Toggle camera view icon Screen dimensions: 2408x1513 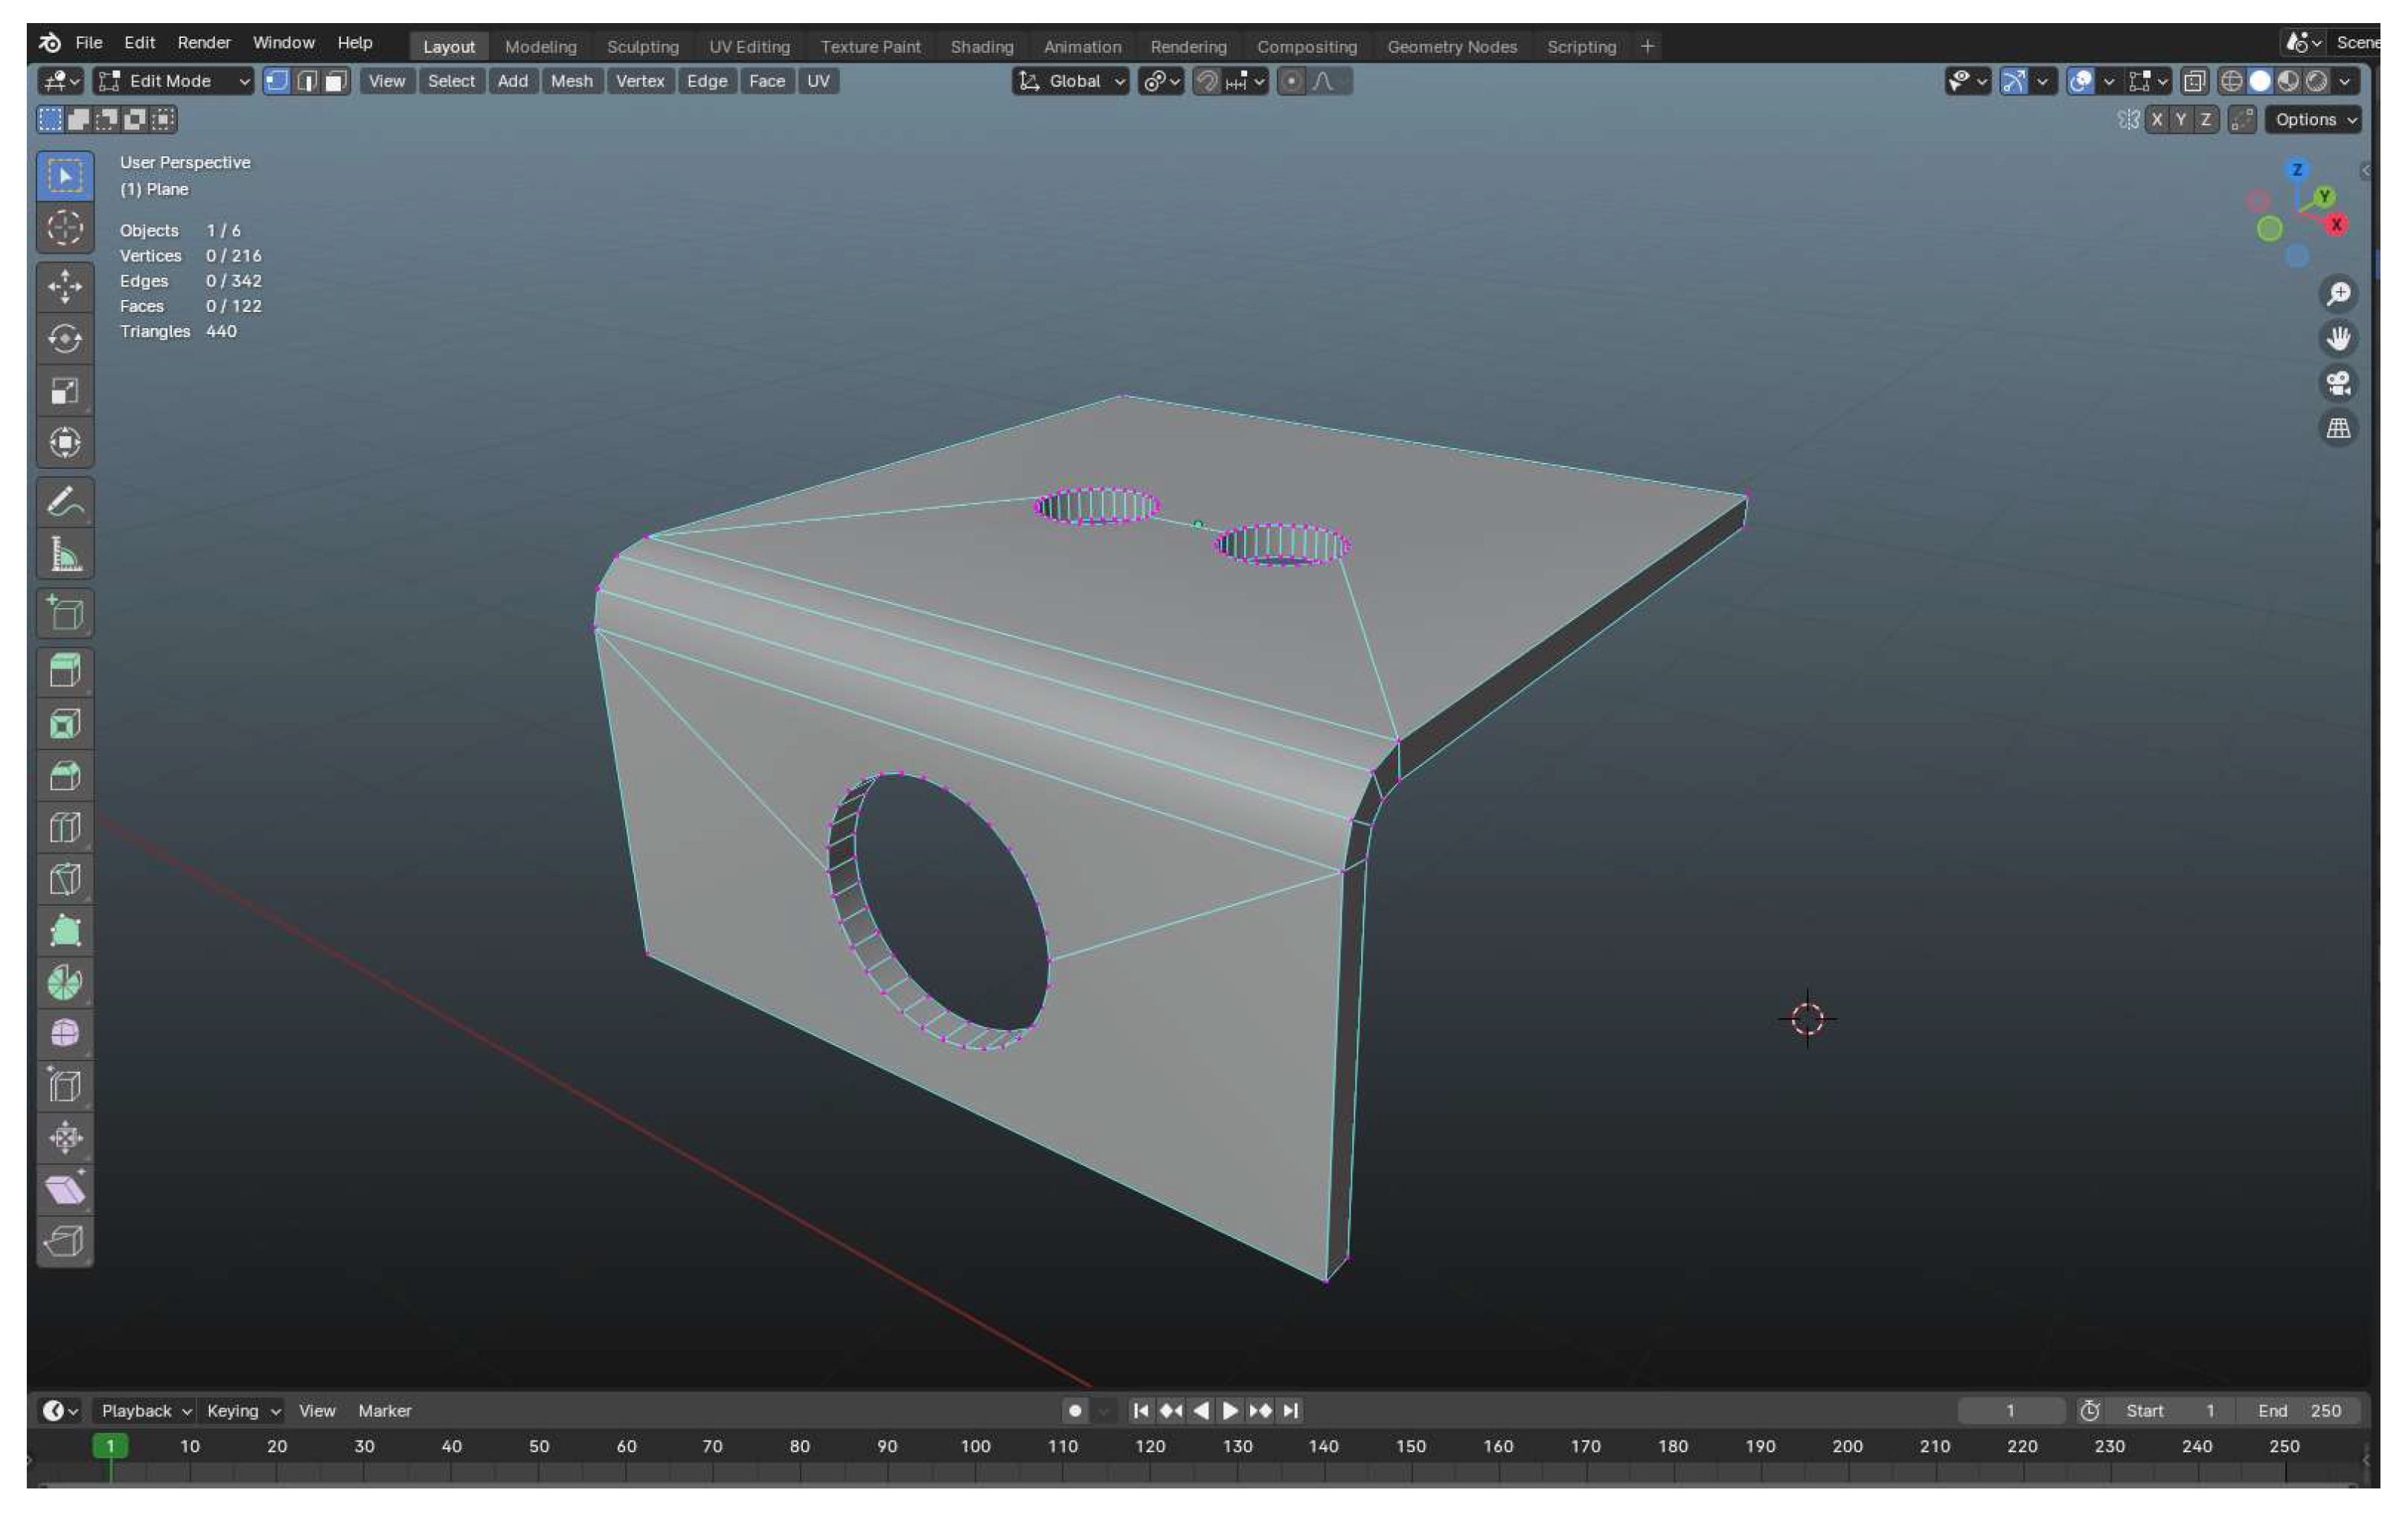click(2337, 384)
